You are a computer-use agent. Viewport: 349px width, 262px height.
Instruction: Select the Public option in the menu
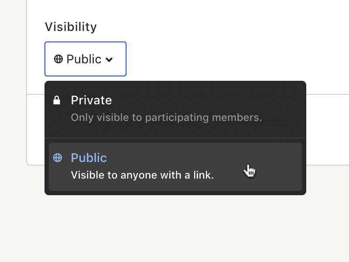(175, 167)
